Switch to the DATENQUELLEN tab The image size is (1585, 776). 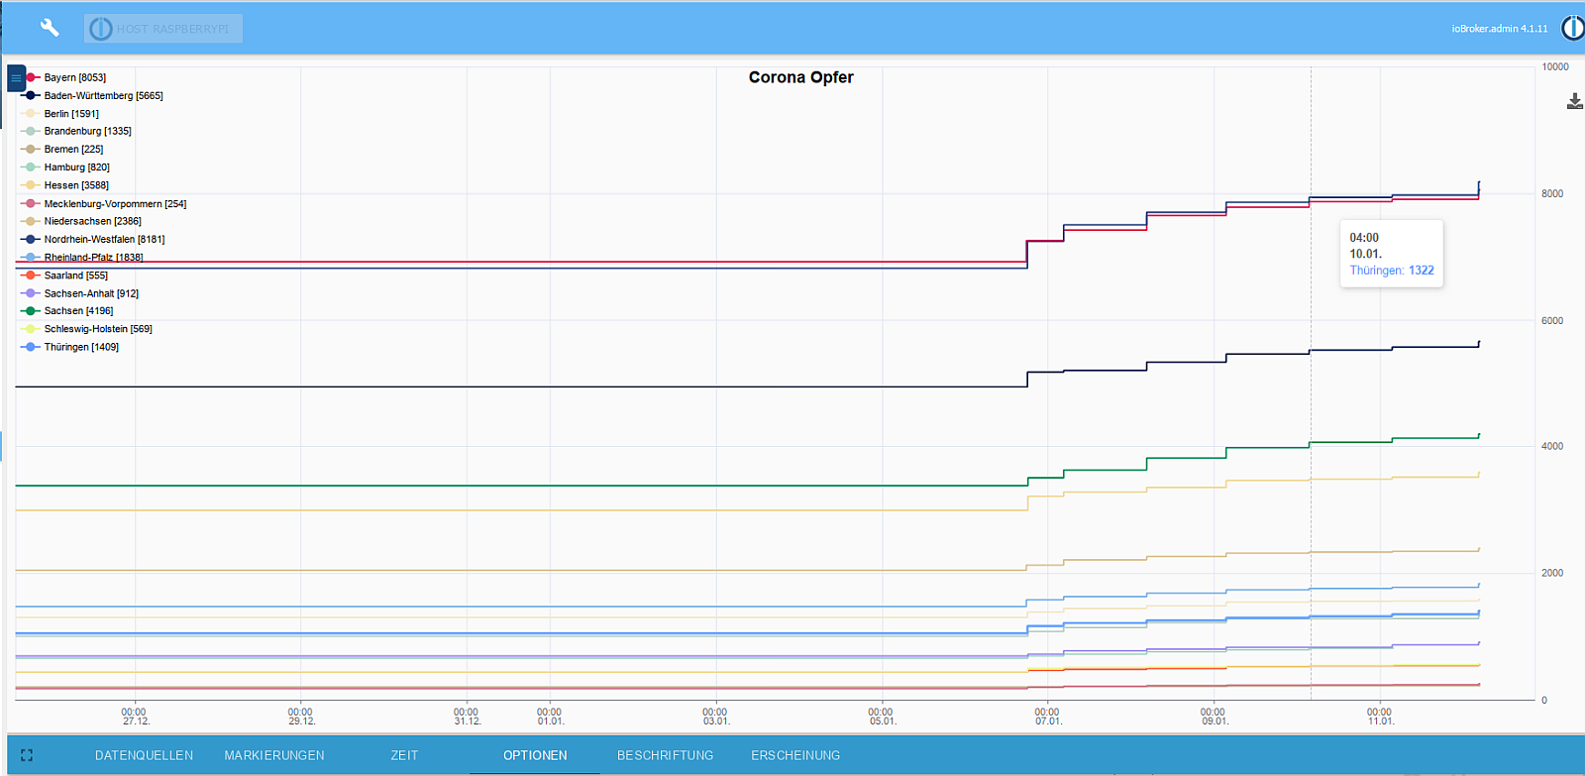pyautogui.click(x=145, y=755)
